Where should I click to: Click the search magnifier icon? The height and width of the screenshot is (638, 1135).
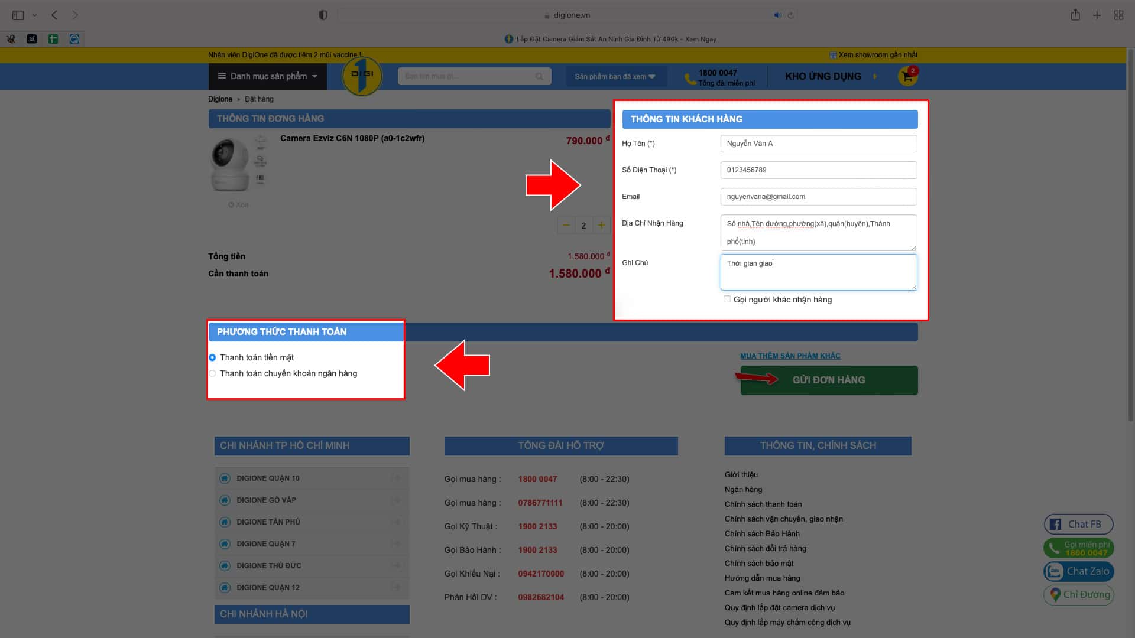pyautogui.click(x=539, y=76)
